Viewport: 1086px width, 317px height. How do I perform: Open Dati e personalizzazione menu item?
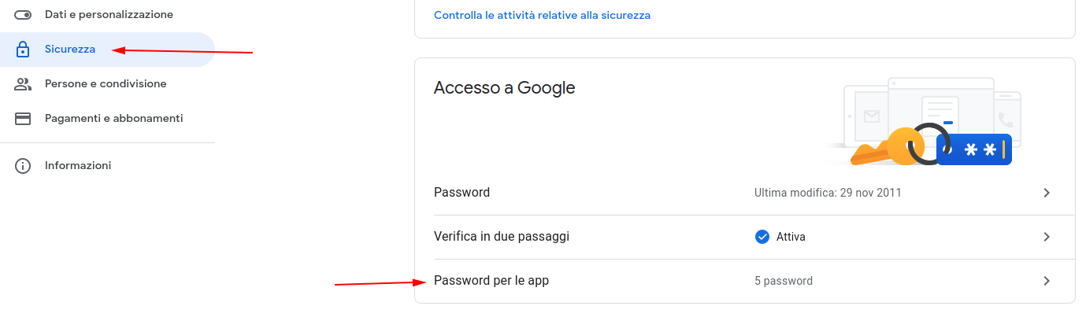point(109,15)
